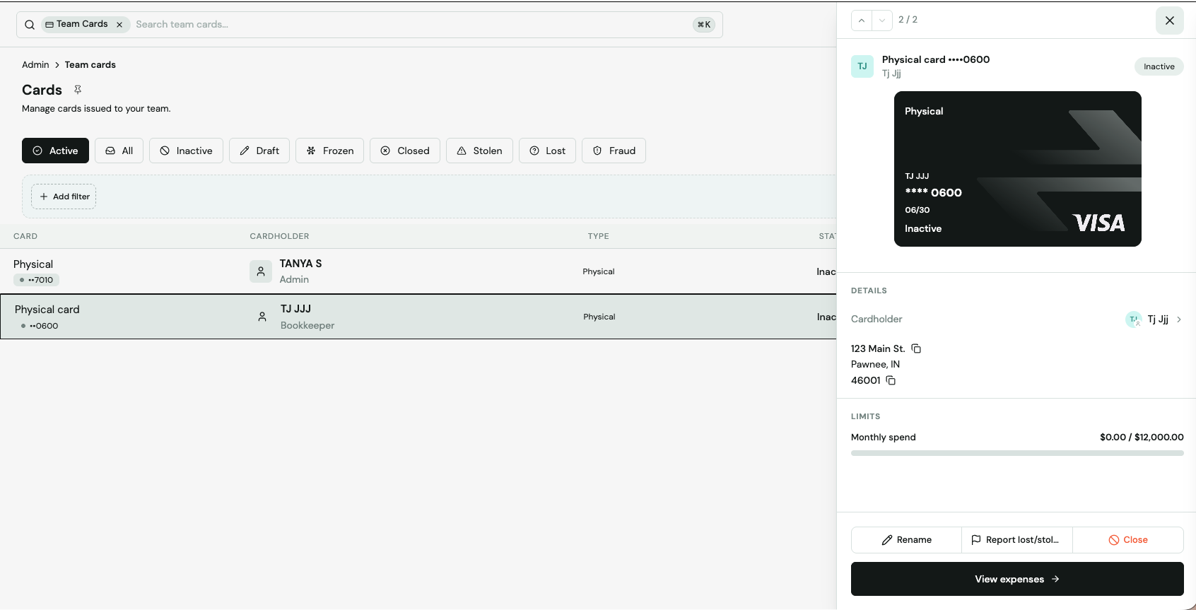Click TJ JJJ cardholder avatar icon
Screen dimensions: 1196x610
[262, 317]
